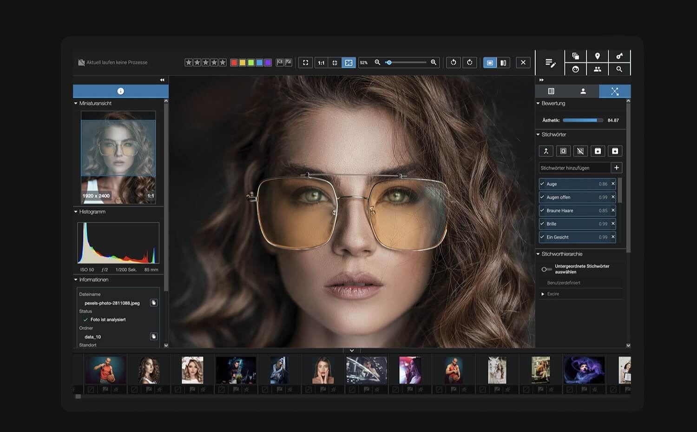Click the reject flag icon in toolbar
Screen dimensions: 697x432
280,62
